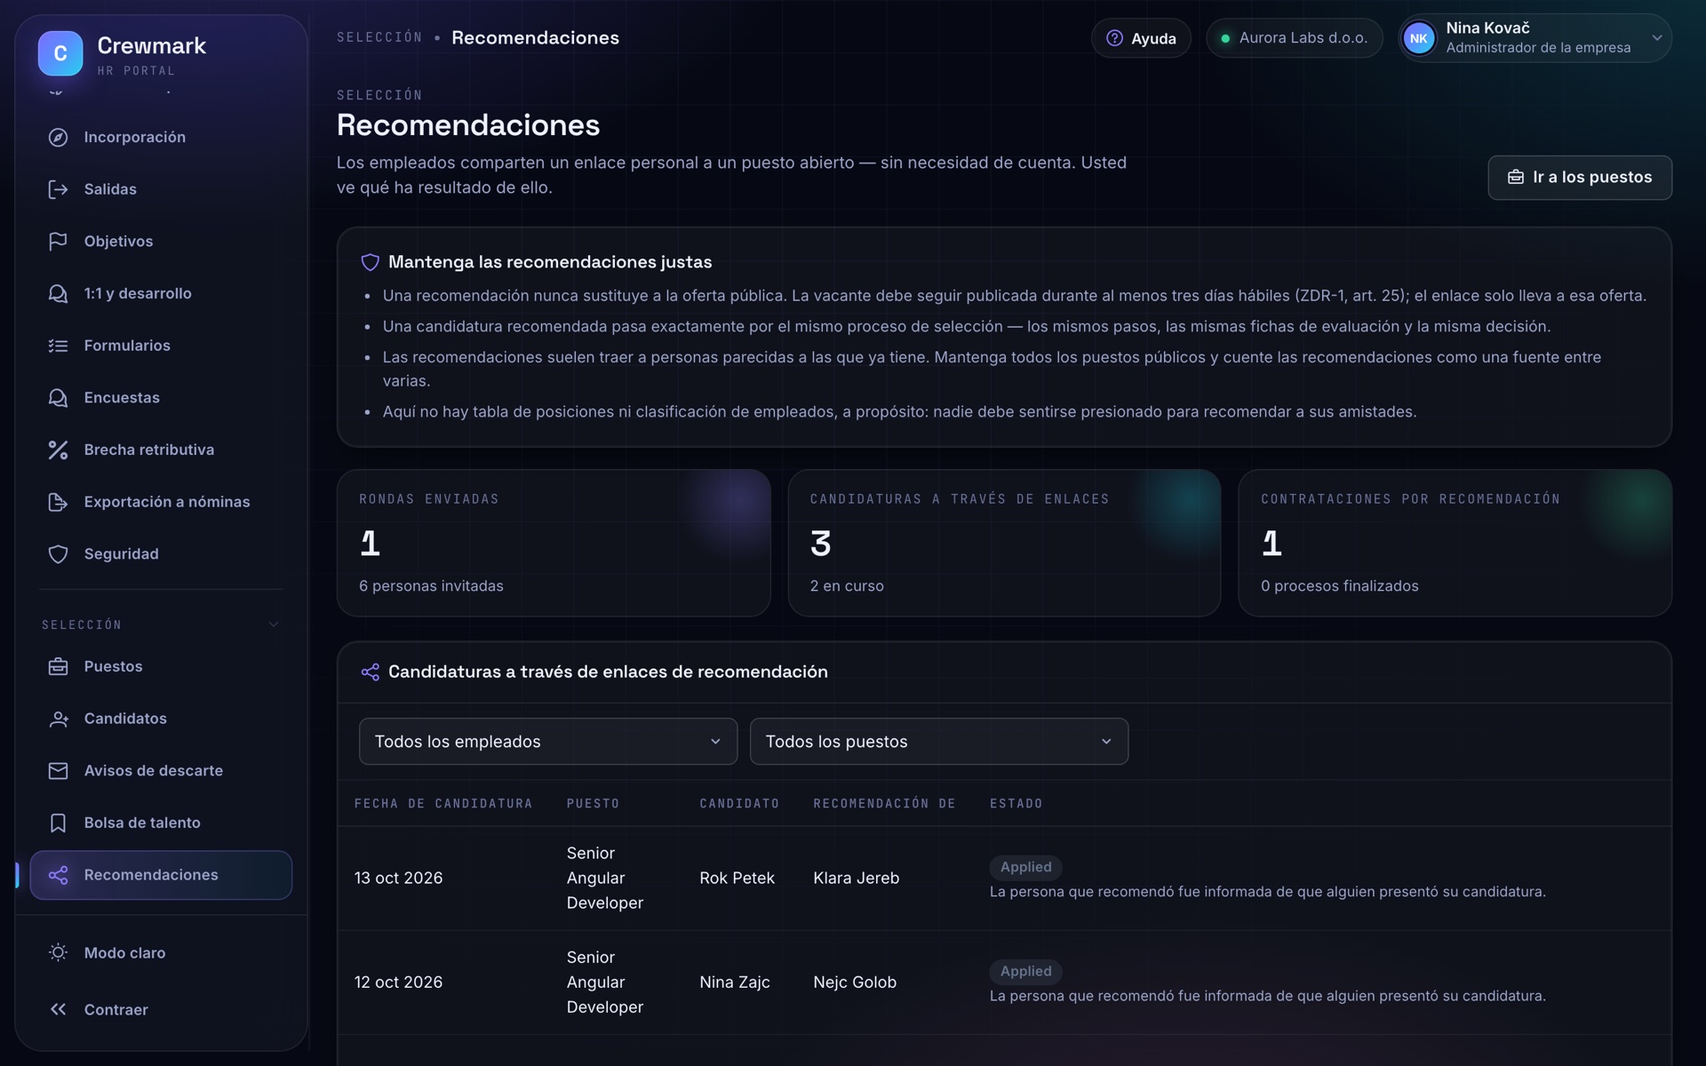1706x1066 pixels.
Task: Click the date 12 oct 2026
Action: coord(398,982)
